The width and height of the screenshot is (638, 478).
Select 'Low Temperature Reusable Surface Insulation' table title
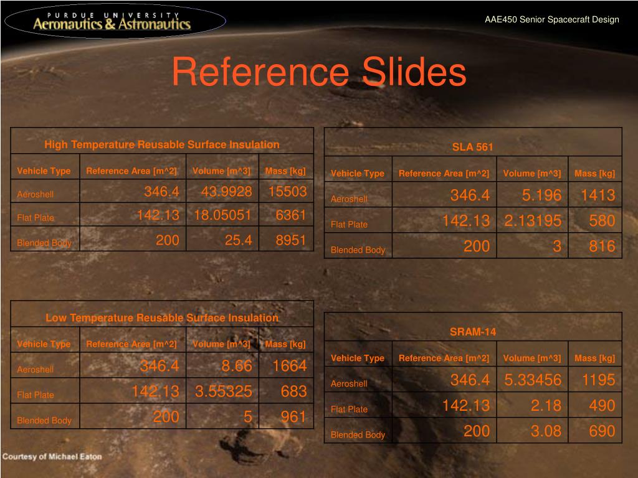click(x=162, y=317)
